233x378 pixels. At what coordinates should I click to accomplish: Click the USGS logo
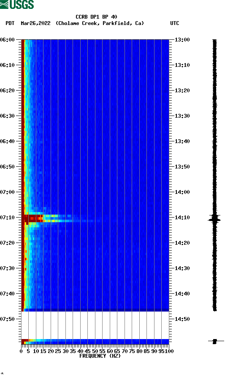pos(17,4)
